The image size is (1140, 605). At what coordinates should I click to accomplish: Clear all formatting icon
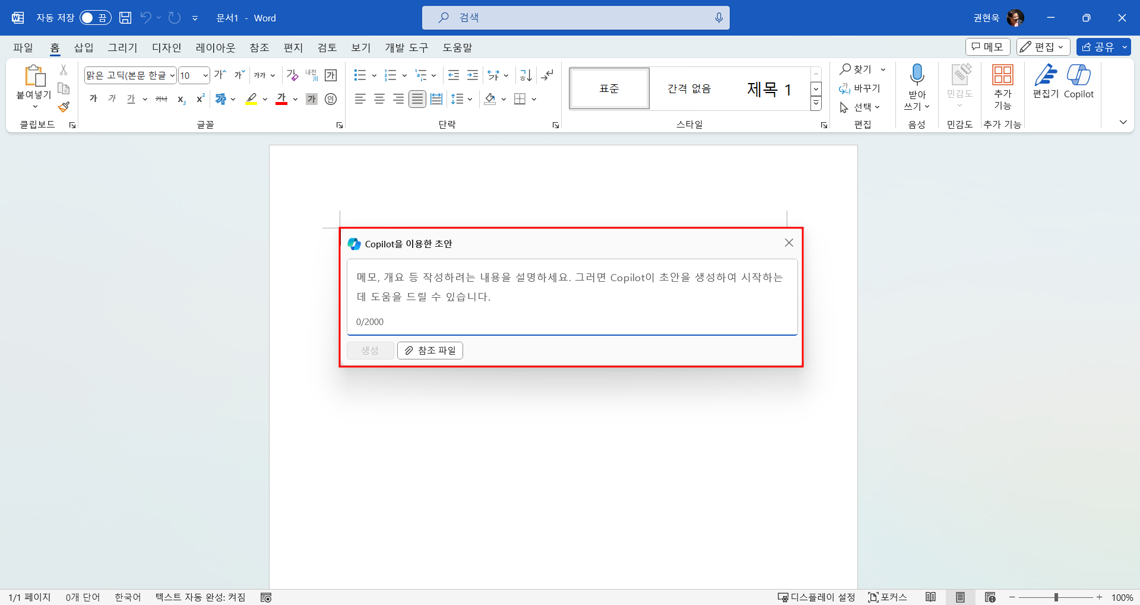(292, 75)
